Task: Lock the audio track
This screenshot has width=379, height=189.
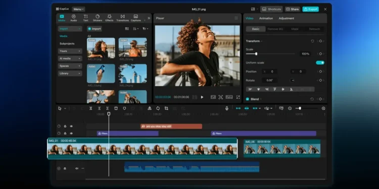Action: (65, 168)
